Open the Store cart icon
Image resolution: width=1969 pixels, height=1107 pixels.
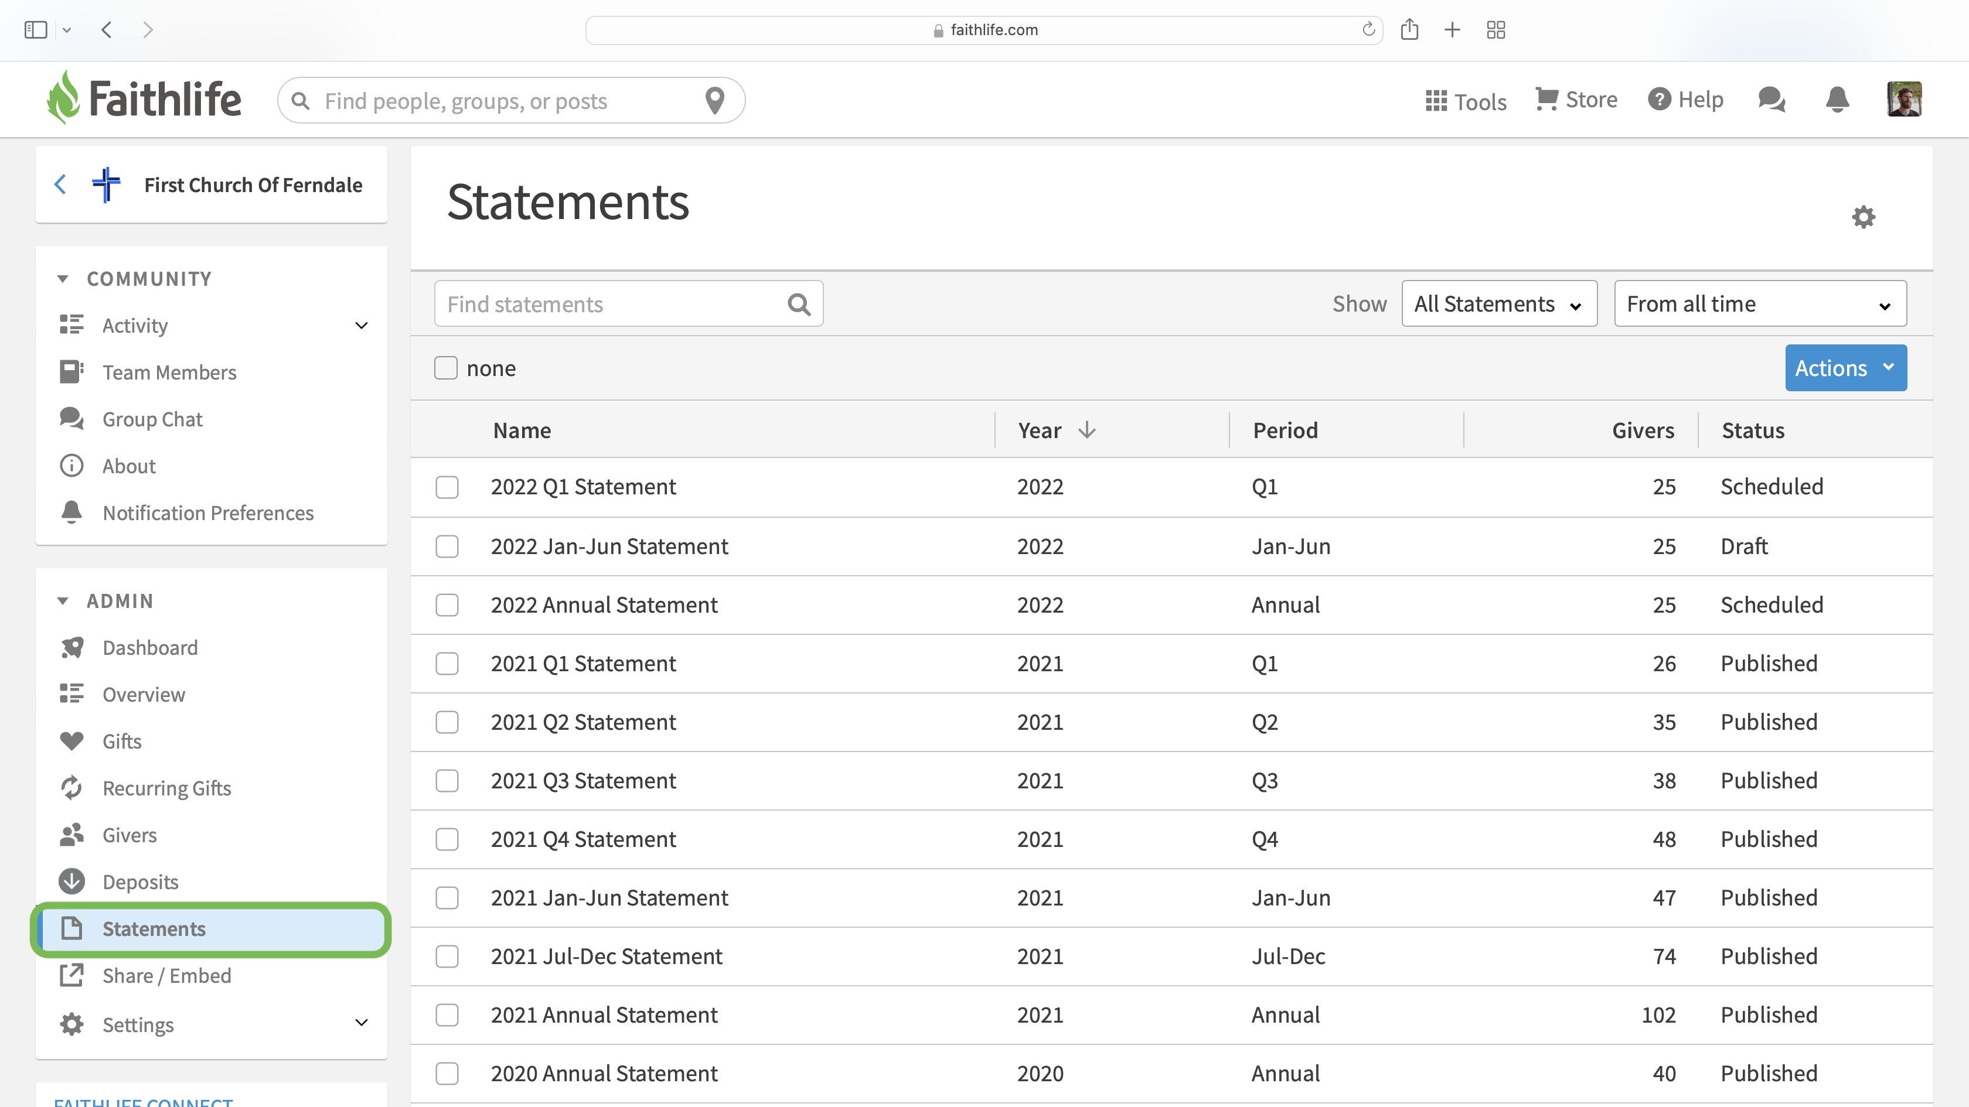point(1546,100)
